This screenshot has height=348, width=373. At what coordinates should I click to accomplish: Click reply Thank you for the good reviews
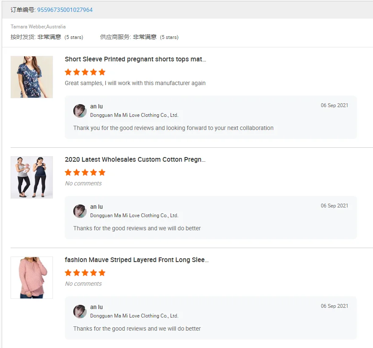point(174,128)
